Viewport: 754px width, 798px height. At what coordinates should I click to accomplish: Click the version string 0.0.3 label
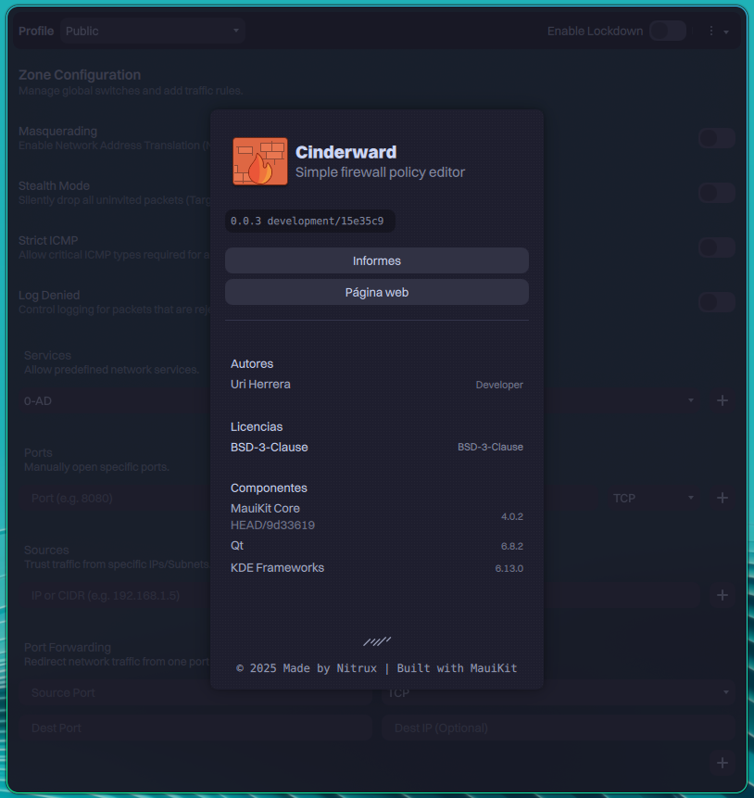(x=308, y=222)
